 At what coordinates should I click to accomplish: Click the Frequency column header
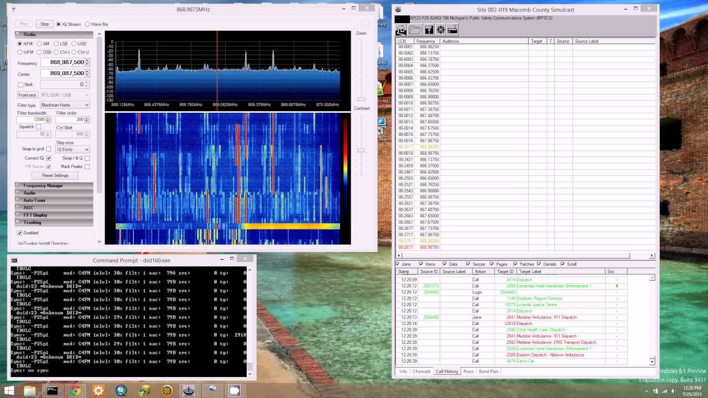[428, 41]
